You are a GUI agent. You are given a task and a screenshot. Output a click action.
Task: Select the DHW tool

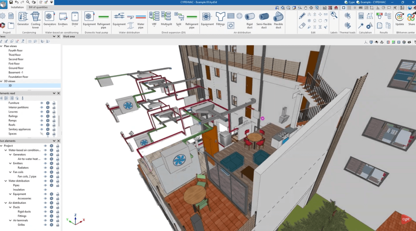75,19
